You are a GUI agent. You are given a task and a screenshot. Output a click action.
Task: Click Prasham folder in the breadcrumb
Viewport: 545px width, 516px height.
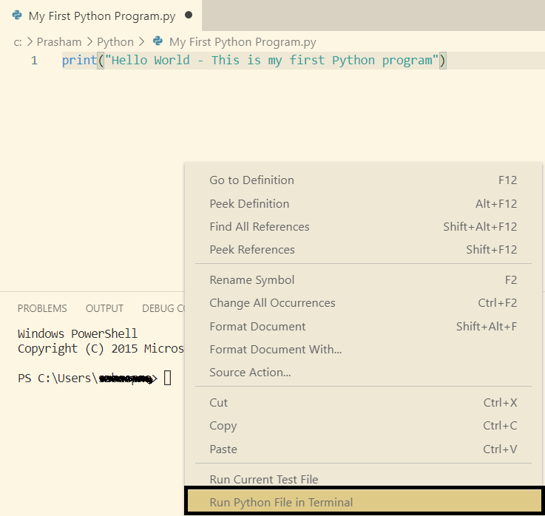pyautogui.click(x=59, y=42)
